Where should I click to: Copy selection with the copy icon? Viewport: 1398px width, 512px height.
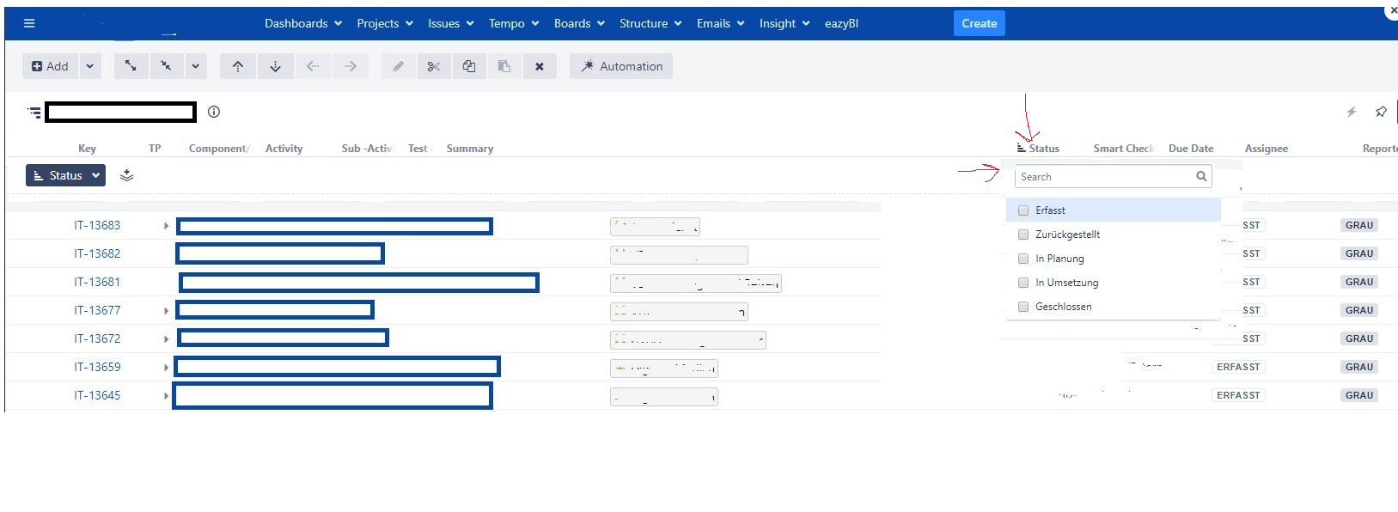click(x=469, y=66)
